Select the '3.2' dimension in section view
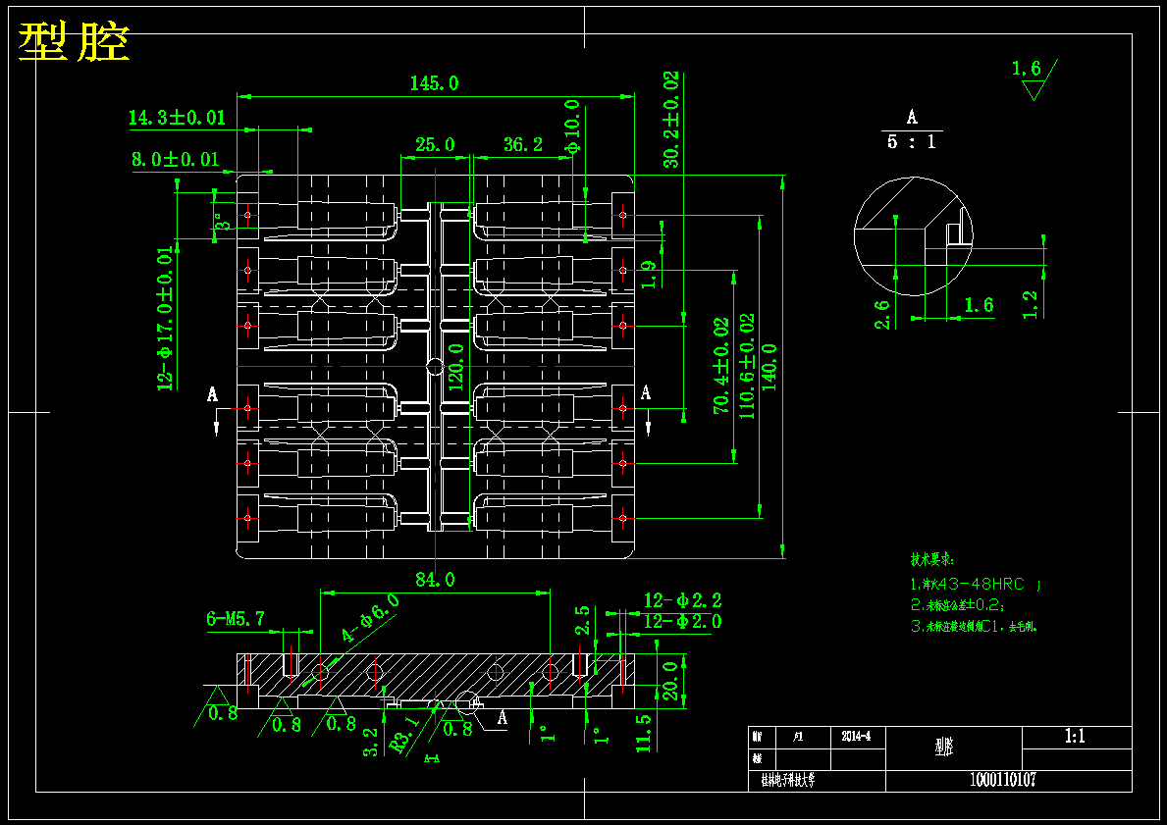1167x825 pixels. coord(370,743)
